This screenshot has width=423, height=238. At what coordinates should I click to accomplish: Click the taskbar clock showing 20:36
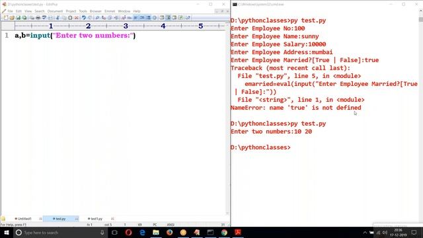(x=398, y=233)
